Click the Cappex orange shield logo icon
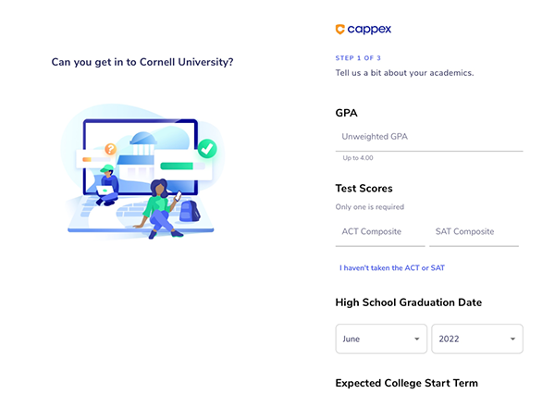Image resolution: width=555 pixels, height=394 pixels. pyautogui.click(x=339, y=29)
